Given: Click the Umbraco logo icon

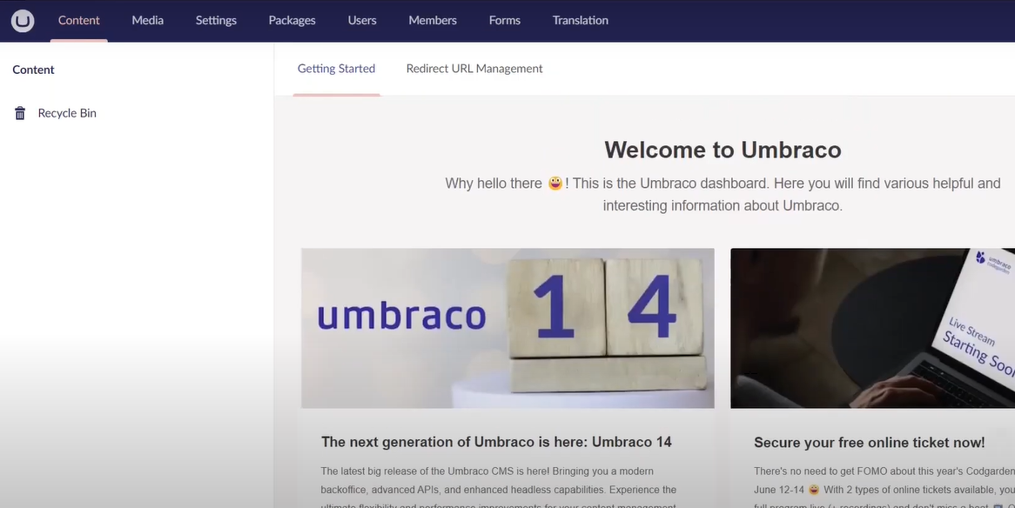Looking at the screenshot, I should [23, 21].
